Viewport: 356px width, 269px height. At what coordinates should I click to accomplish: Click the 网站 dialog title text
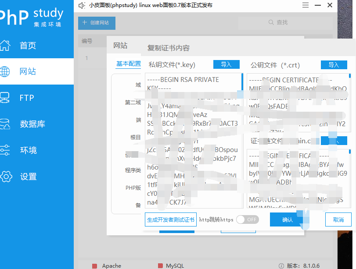120,46
